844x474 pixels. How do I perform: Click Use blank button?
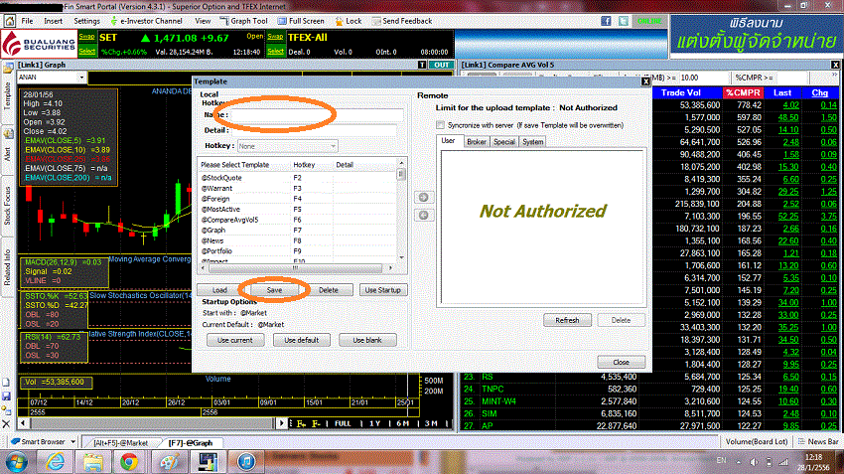367,340
